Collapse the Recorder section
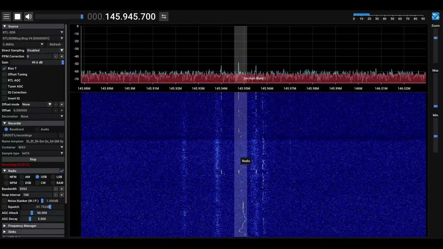443x249 pixels. (x=33, y=123)
